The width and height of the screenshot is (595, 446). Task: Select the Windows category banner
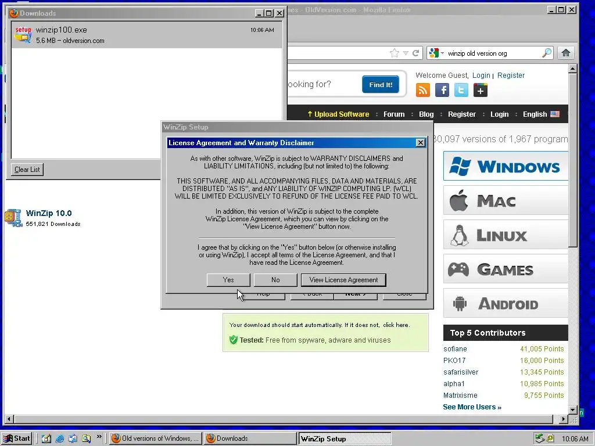tap(506, 166)
